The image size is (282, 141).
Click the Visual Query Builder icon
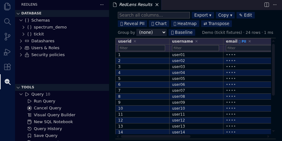tap(29, 115)
